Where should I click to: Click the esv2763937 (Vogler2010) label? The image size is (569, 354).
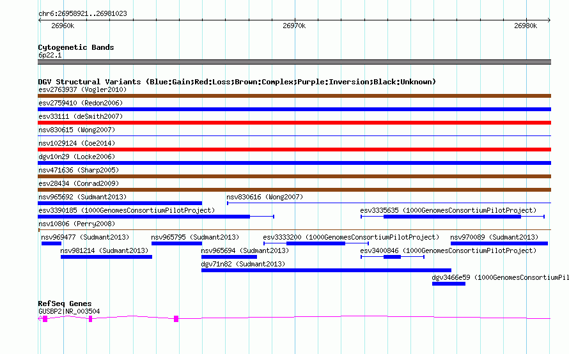click(82, 89)
